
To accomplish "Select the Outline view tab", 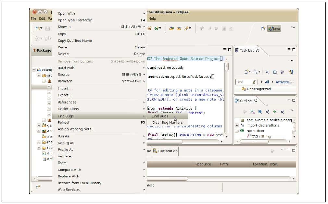I will point(246,101).
